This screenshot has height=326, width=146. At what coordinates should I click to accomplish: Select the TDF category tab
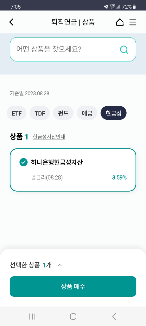tap(40, 113)
